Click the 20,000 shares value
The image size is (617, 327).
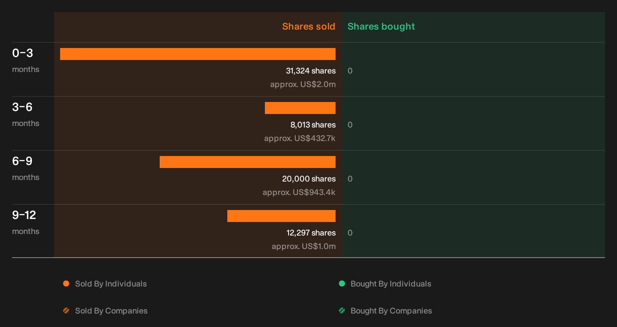point(309,179)
